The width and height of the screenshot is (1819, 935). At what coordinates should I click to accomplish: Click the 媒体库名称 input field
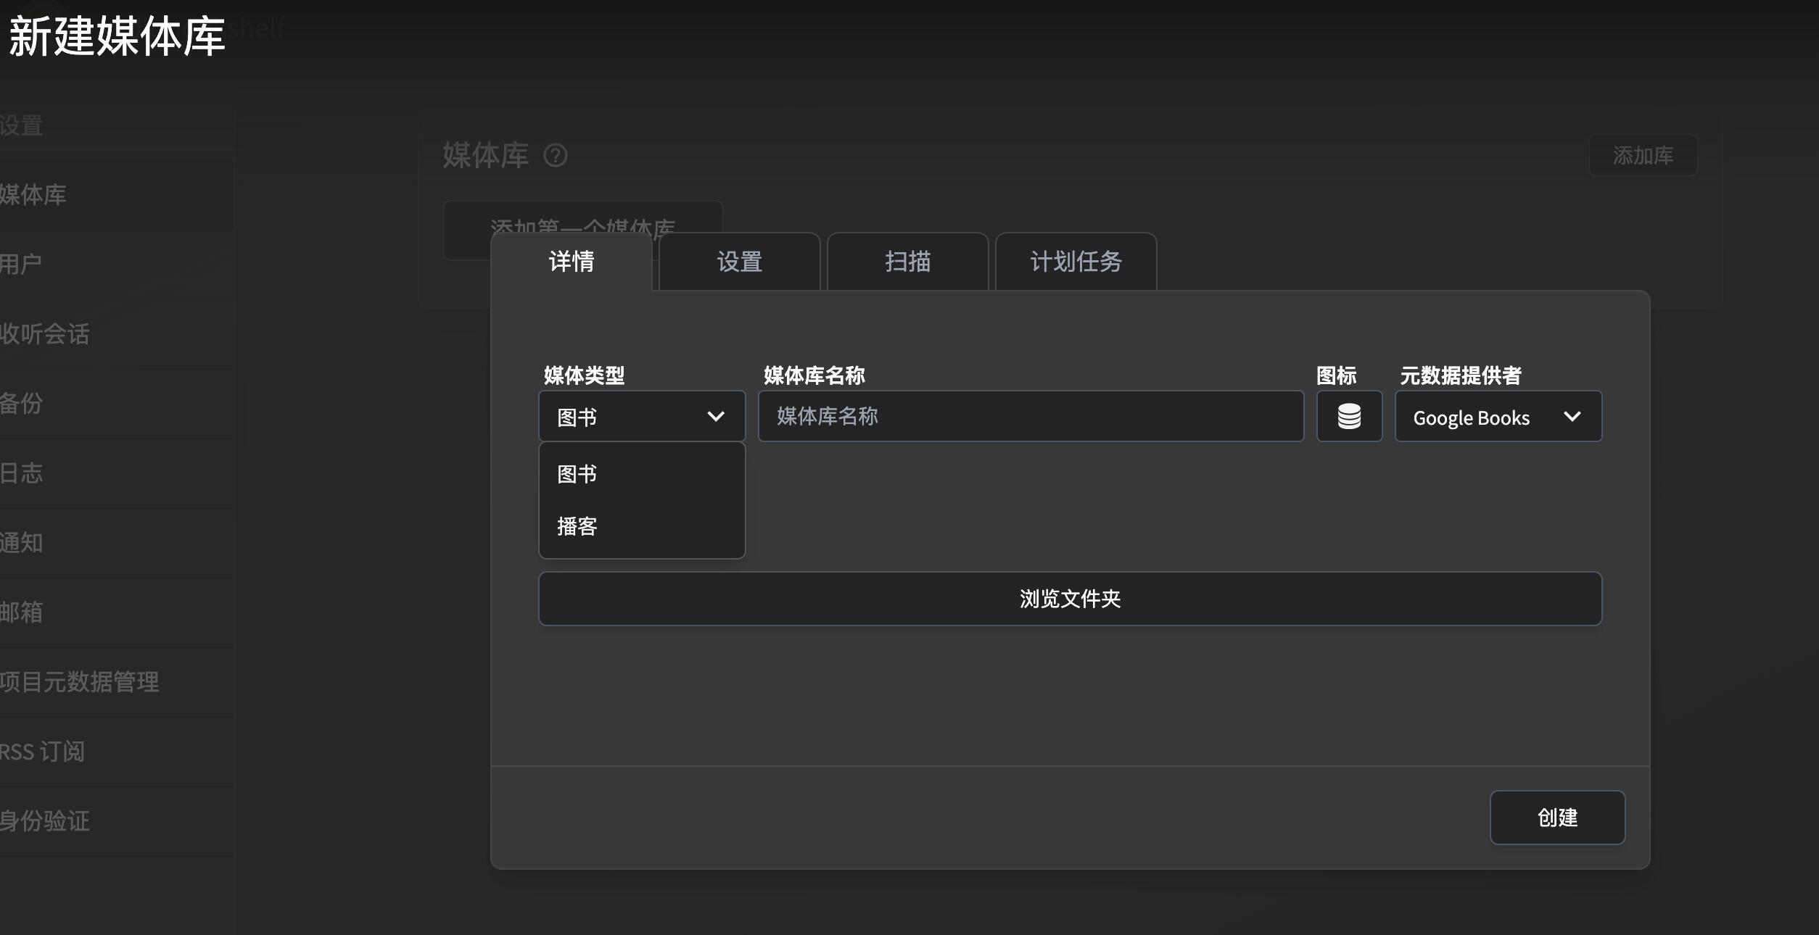1030,416
